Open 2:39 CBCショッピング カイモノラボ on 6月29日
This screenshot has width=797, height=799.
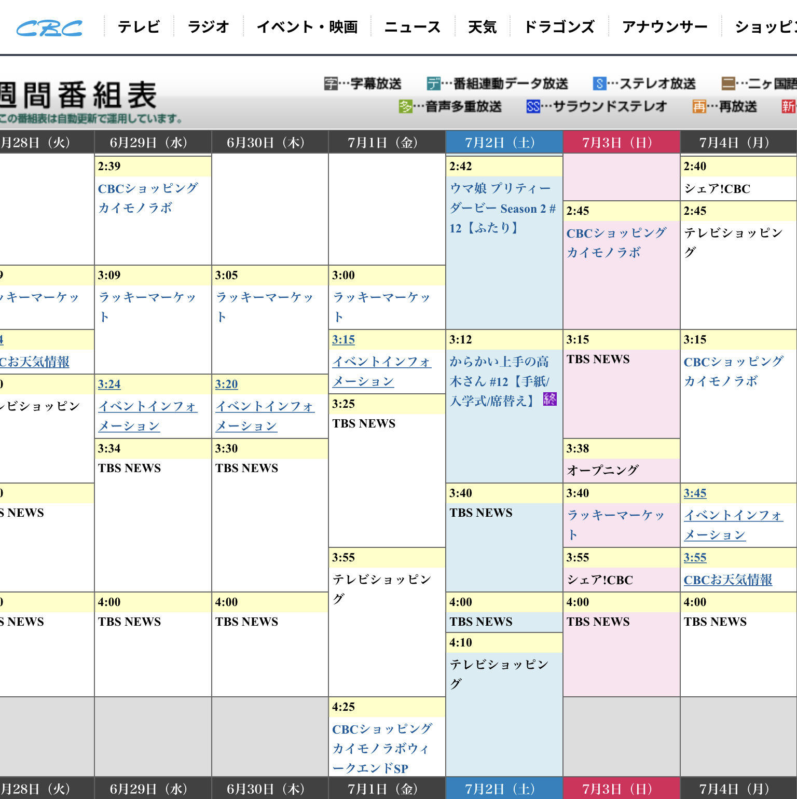pyautogui.click(x=148, y=198)
